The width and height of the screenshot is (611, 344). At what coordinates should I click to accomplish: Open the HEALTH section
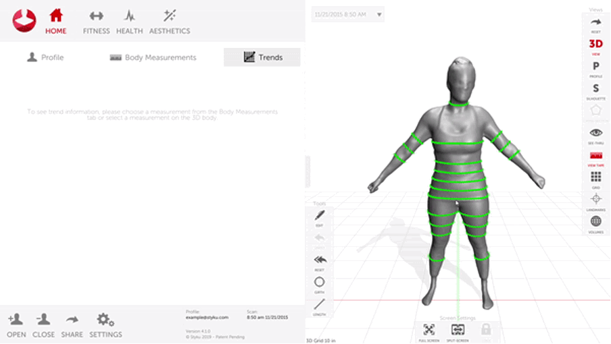[x=129, y=22]
